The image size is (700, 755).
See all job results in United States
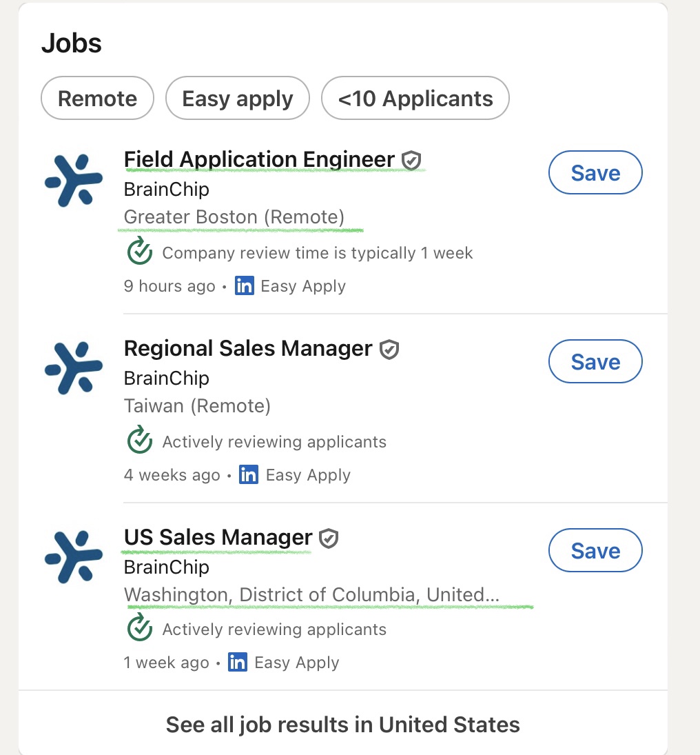click(x=342, y=725)
